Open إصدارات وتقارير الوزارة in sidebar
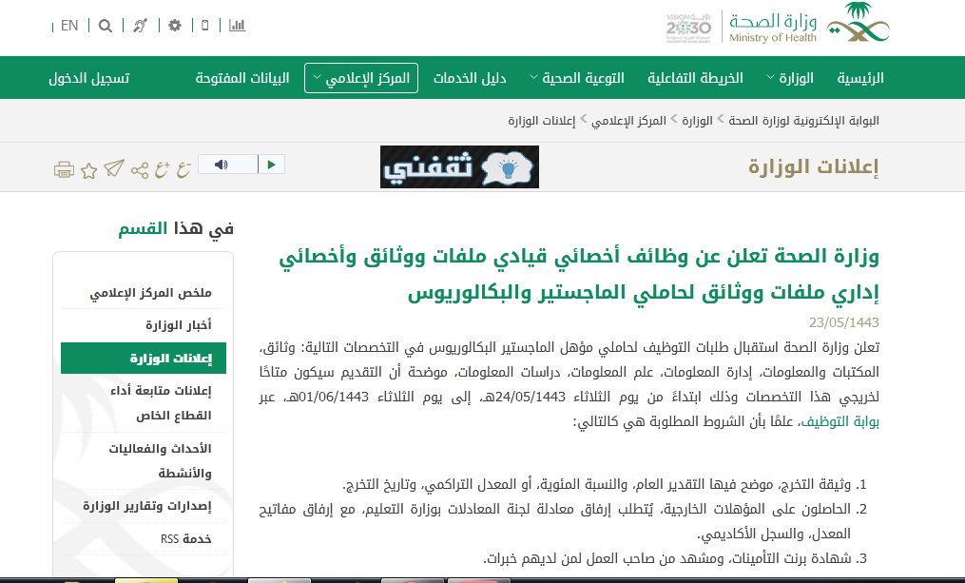Image resolution: width=965 pixels, height=583 pixels. coord(147,506)
